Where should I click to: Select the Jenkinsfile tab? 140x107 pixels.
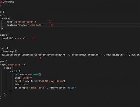coord(9,2)
